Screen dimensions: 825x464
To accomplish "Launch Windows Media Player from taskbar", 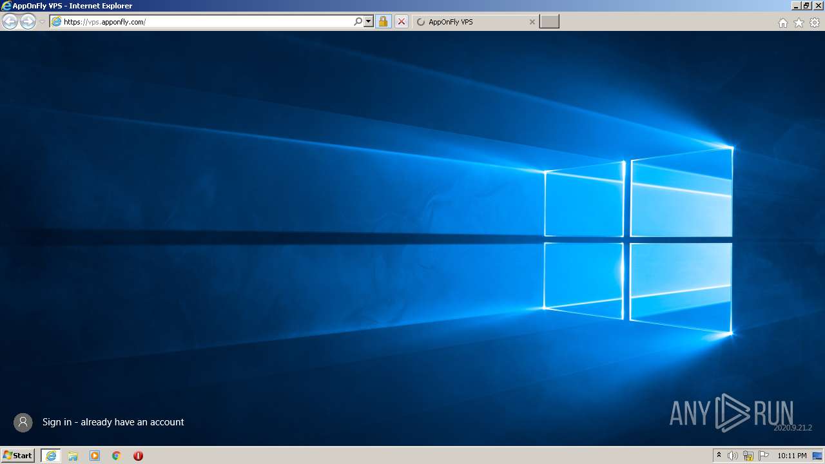I will 95,456.
